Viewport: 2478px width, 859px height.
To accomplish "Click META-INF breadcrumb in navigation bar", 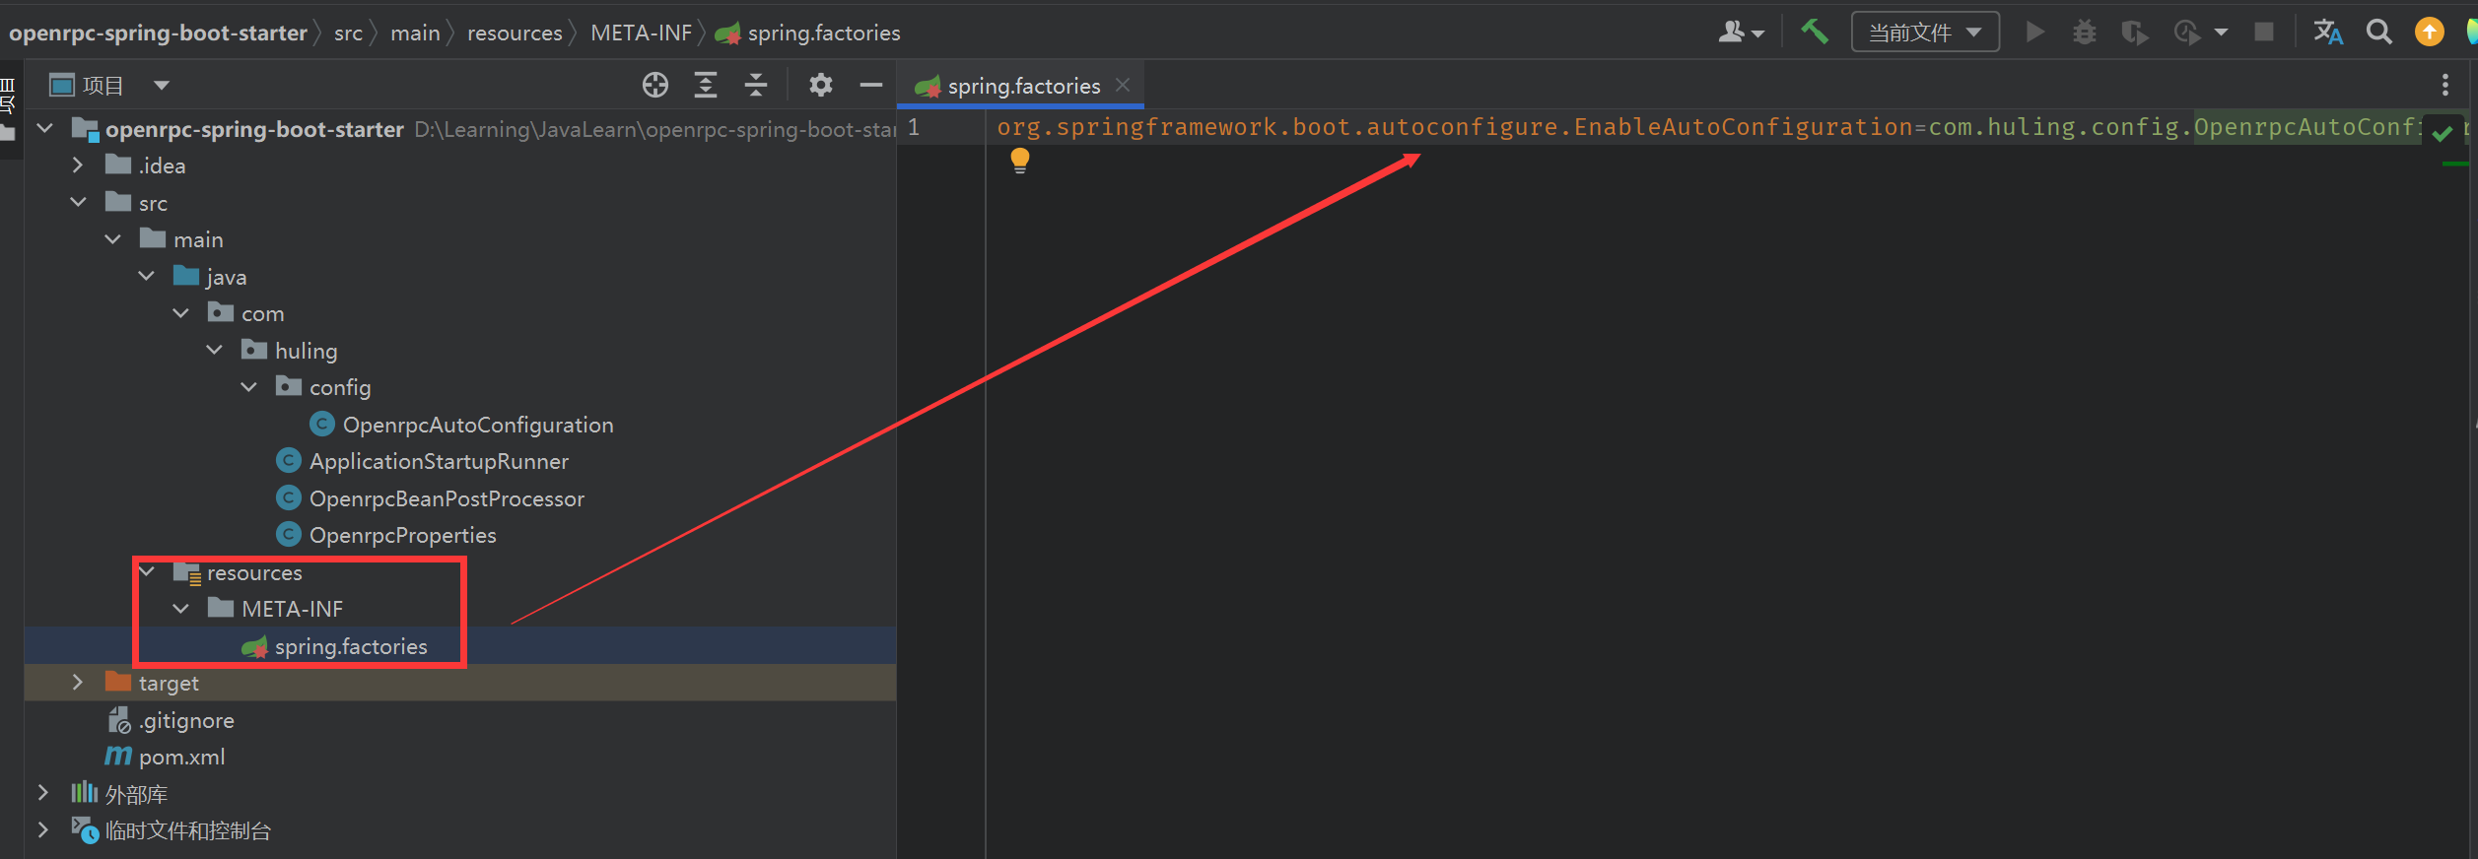I will click(x=641, y=33).
